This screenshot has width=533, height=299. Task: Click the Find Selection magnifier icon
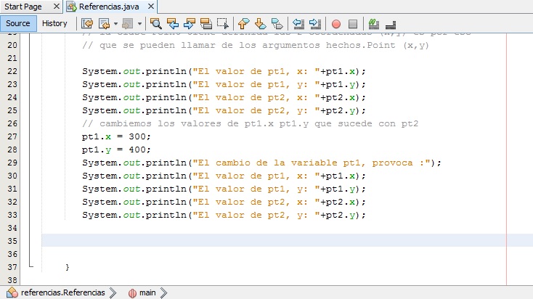(155, 23)
